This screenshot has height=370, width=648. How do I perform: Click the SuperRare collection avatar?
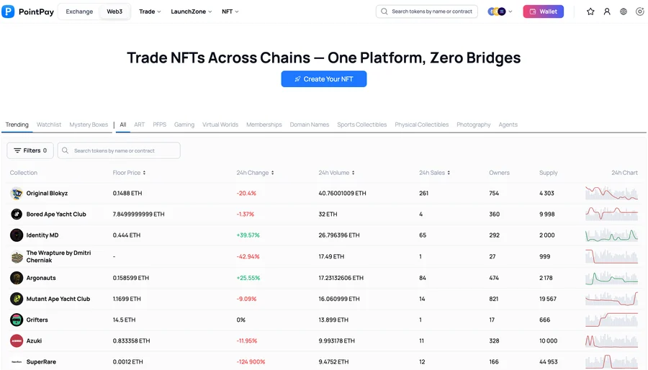click(x=17, y=362)
